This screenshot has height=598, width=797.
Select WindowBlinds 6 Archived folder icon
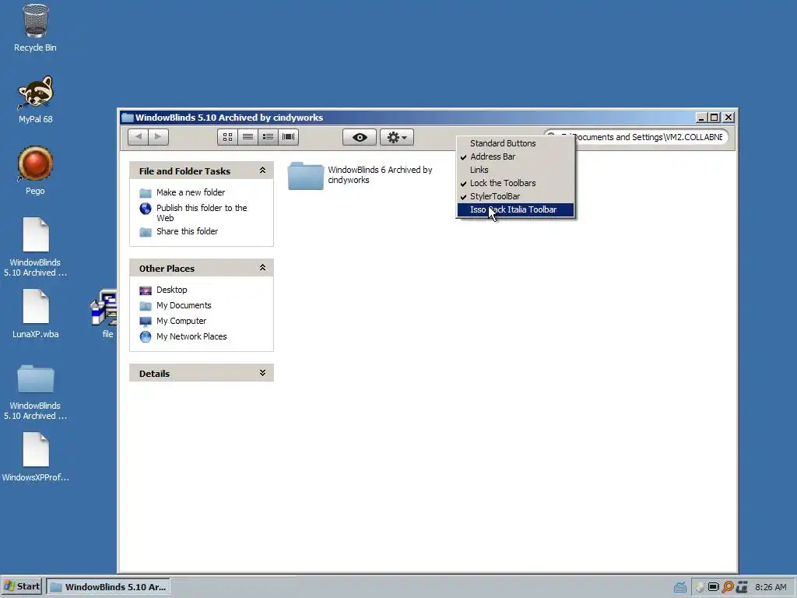[305, 175]
